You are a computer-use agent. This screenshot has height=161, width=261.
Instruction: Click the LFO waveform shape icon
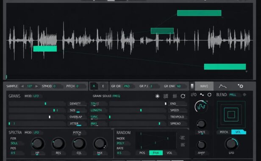[x=202, y=94]
